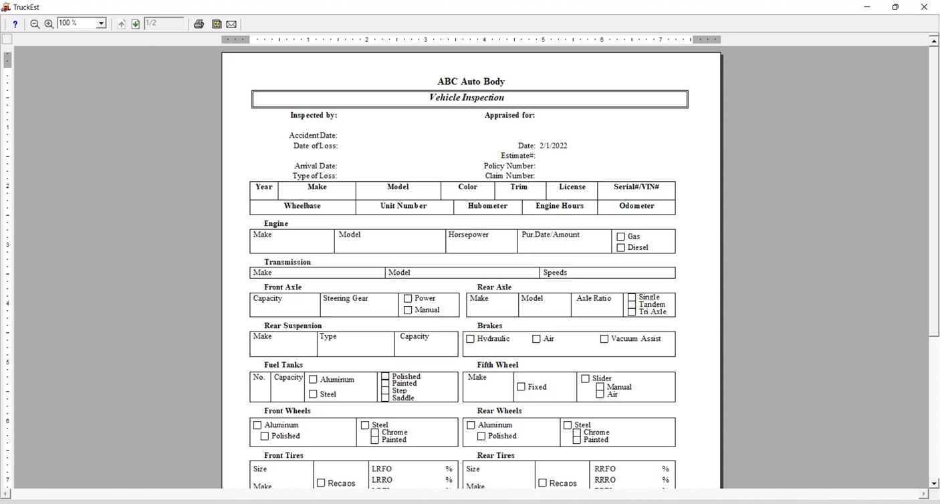Check the Hydraulic brakes checkbox

pyautogui.click(x=470, y=339)
